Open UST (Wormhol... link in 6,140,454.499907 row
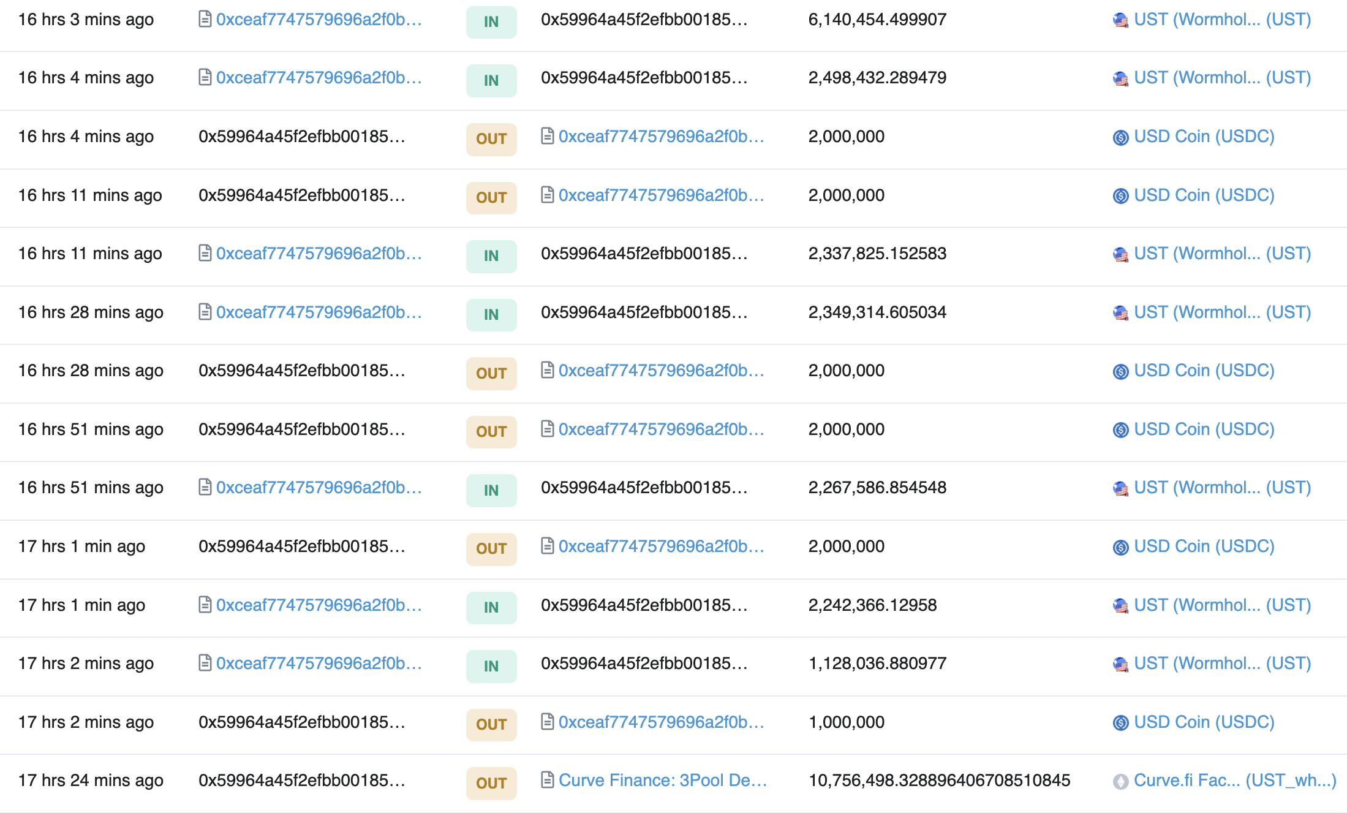The image size is (1347, 813). [x=1223, y=19]
